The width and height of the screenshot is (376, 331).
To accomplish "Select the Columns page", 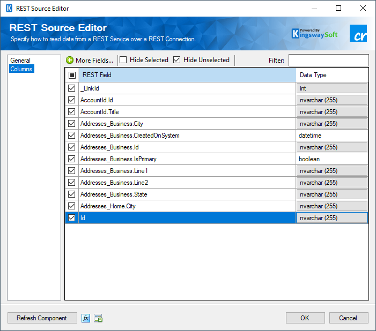I will click(x=21, y=69).
